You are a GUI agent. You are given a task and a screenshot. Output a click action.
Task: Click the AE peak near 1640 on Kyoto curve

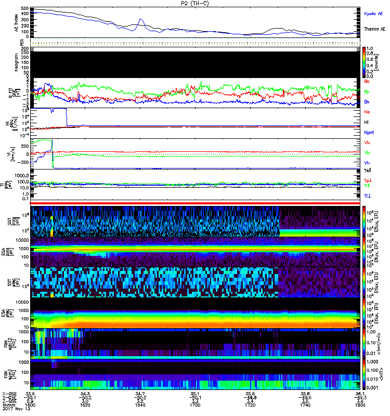[140, 19]
